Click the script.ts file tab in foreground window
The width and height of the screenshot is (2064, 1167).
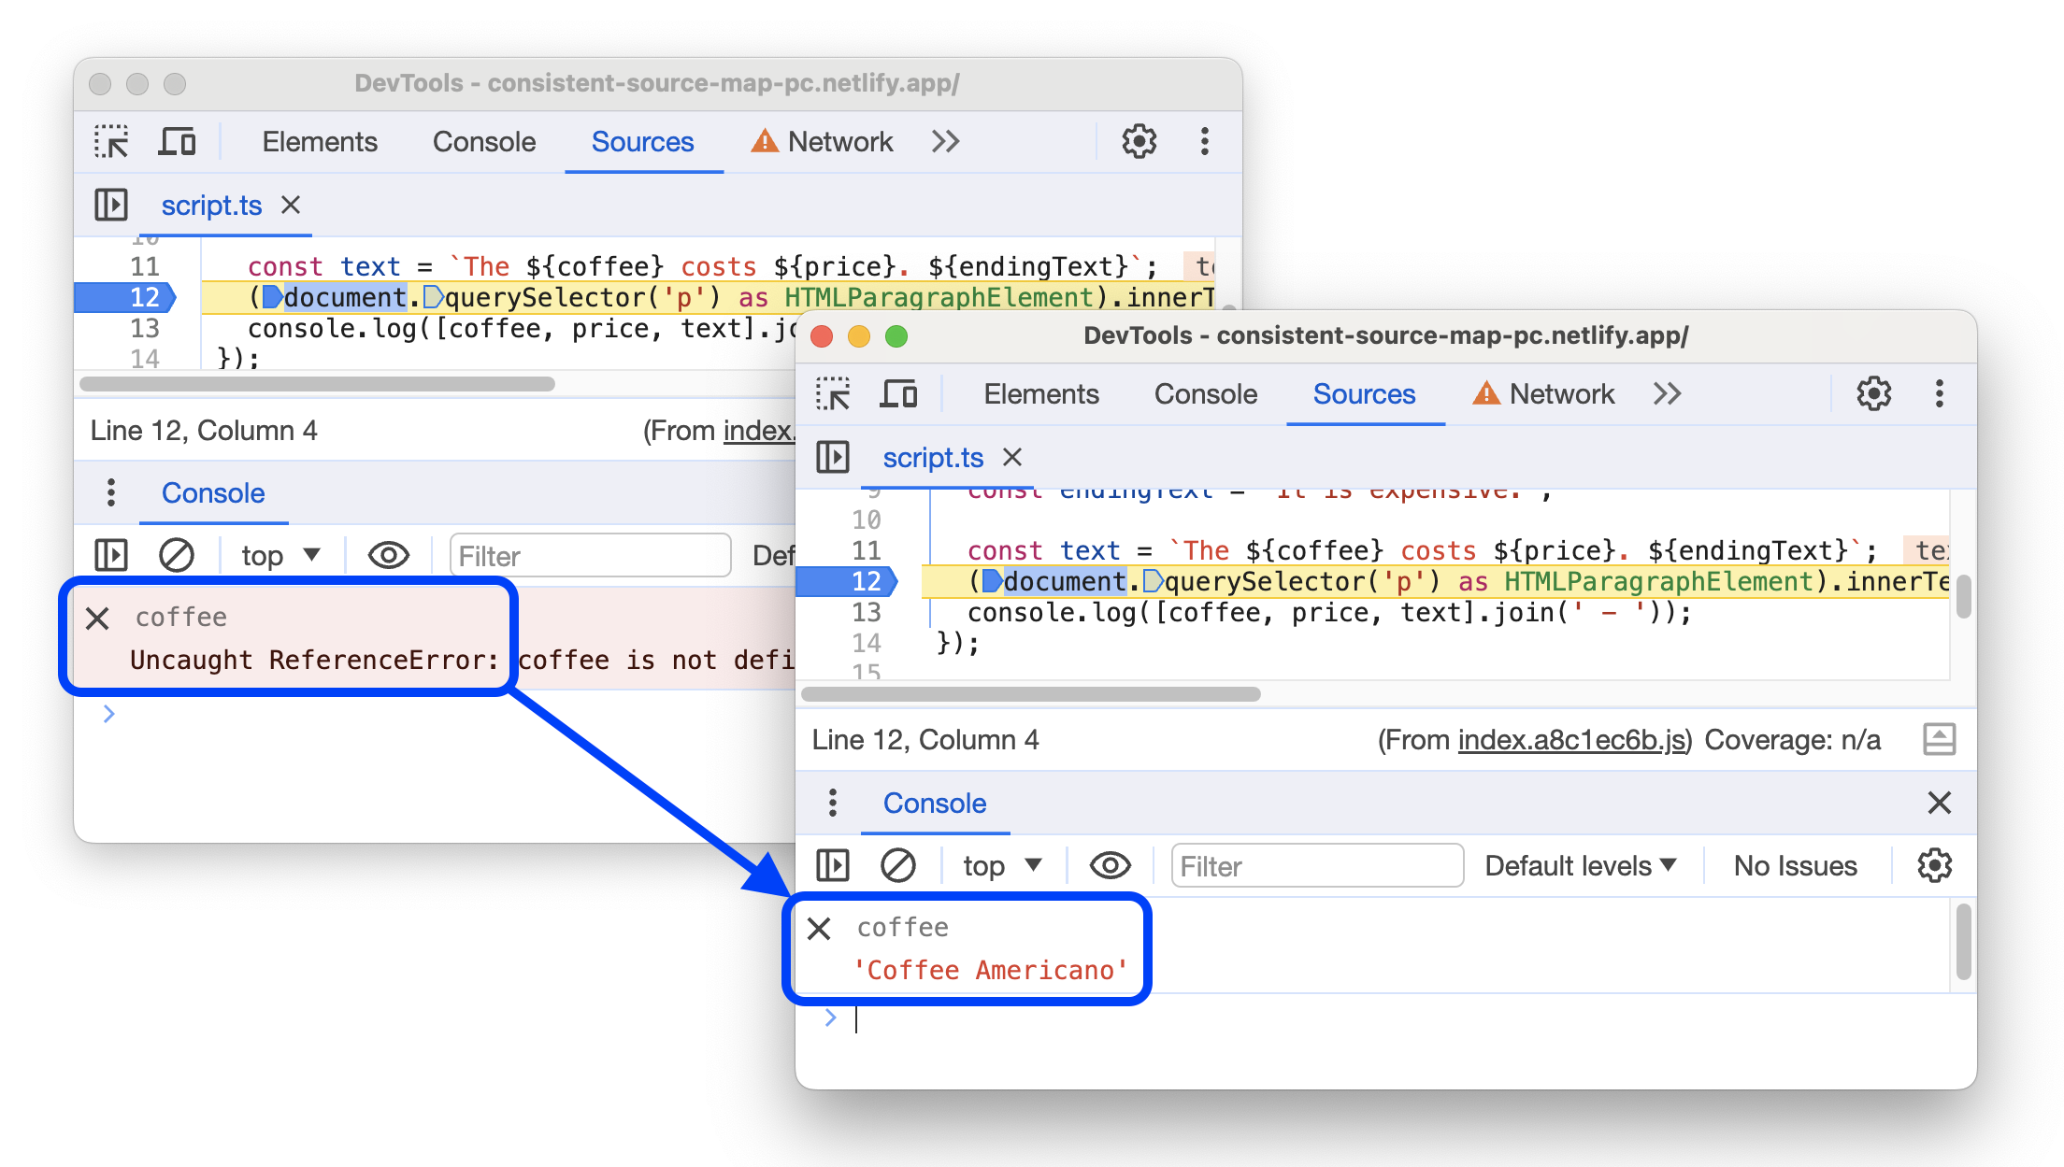click(931, 458)
